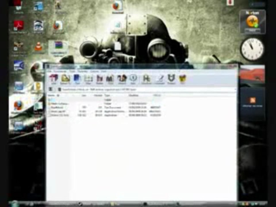Go up one level using the arrow button
The image size is (276, 207).
coord(51,89)
